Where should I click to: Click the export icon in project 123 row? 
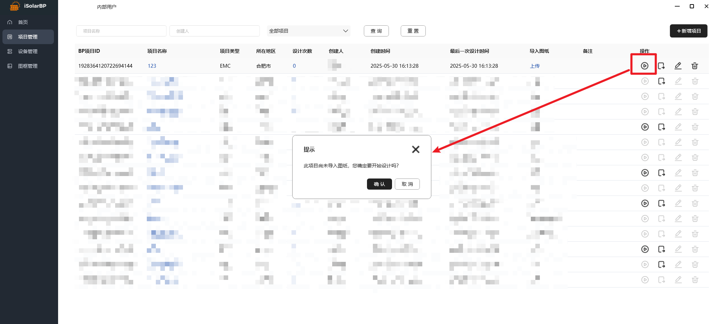(661, 66)
